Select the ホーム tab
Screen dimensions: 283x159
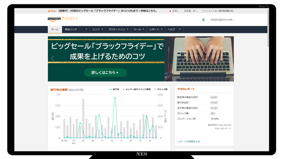tap(55, 30)
